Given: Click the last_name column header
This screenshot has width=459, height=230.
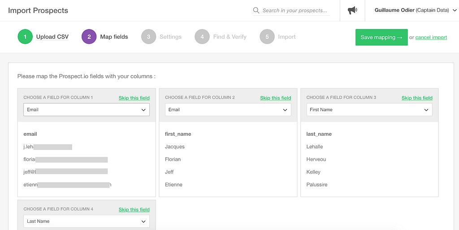Looking at the screenshot, I should (x=319, y=134).
